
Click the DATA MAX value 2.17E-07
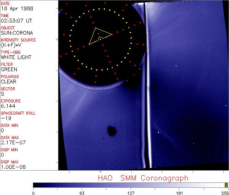(x=12, y=142)
